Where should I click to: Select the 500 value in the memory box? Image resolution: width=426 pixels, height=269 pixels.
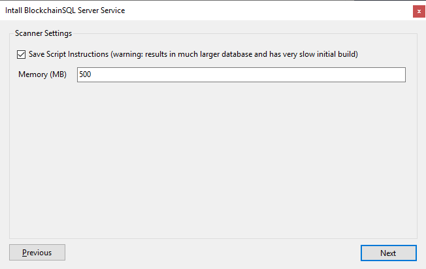[85, 74]
